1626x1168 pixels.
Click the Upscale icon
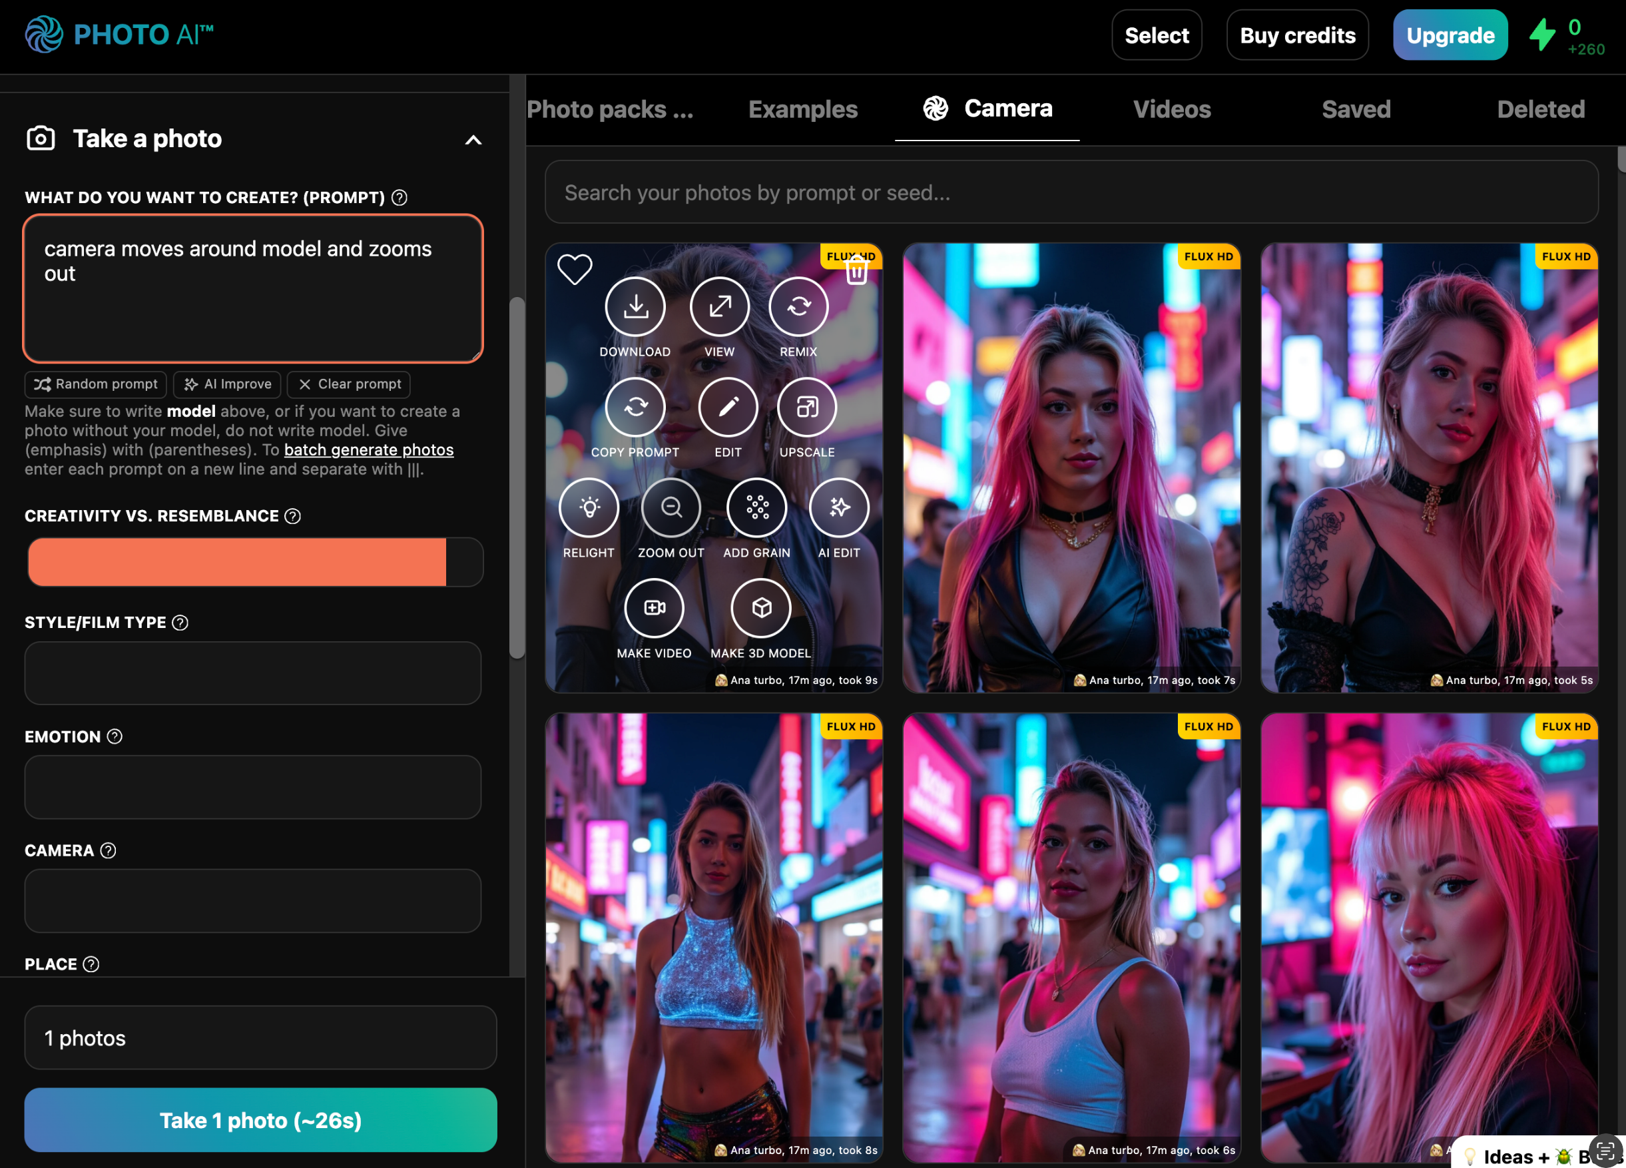[806, 408]
